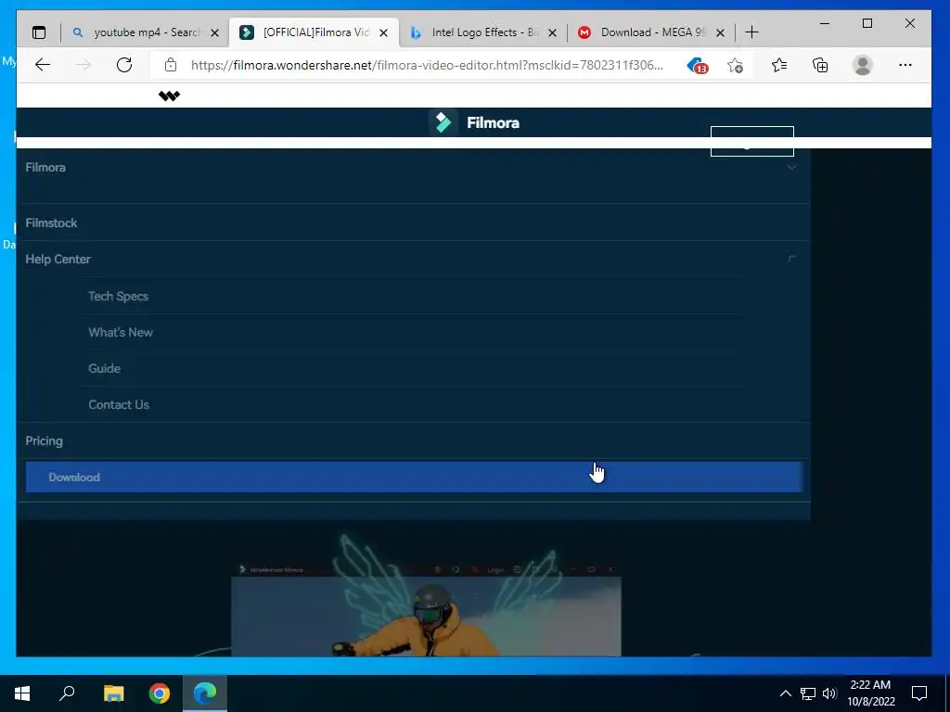View site info via the lock icon
Viewport: 950px width, 712px height.
171,65
